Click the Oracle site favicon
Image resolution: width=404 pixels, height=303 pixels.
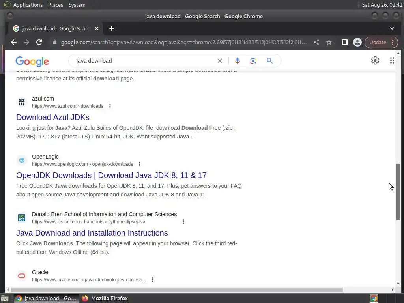tap(22, 276)
